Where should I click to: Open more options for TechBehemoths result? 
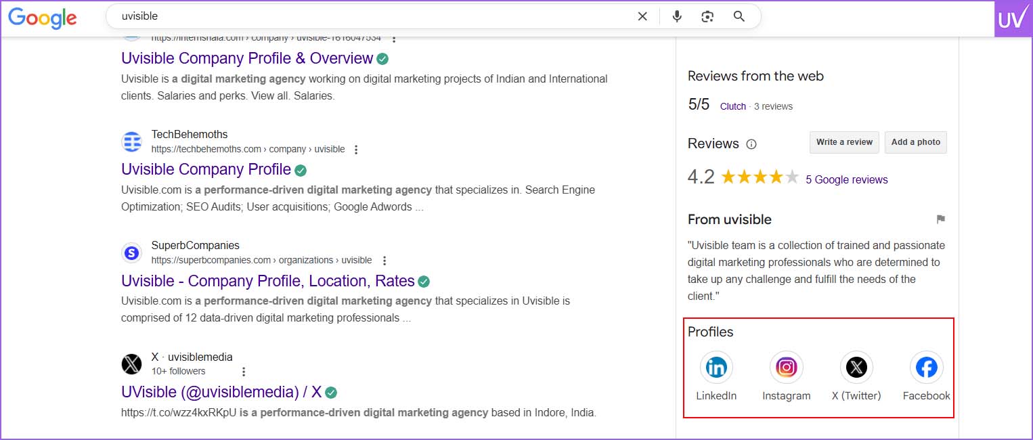tap(357, 150)
